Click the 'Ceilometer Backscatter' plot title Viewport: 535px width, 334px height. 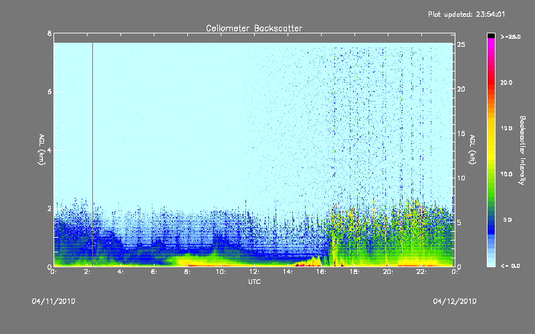(x=254, y=28)
